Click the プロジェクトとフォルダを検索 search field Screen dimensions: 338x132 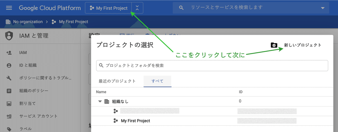click(x=212, y=66)
